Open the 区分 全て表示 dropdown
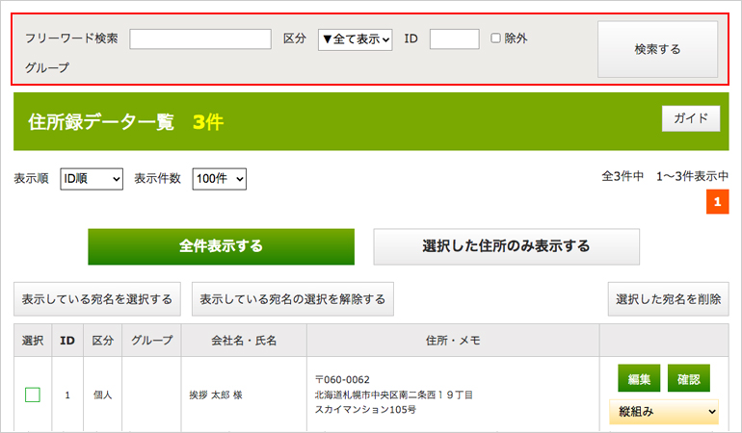This screenshot has height=433, width=742. pyautogui.click(x=355, y=38)
